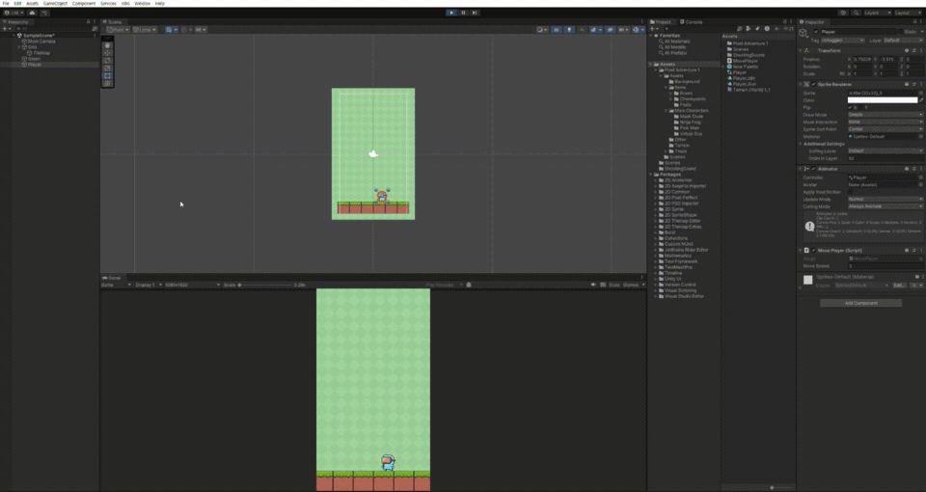Toggle Move Player script enabled checkbox

[813, 251]
